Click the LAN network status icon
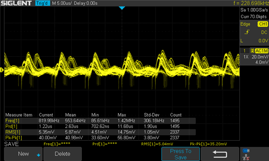This screenshot has height=161, width=269. (x=246, y=157)
